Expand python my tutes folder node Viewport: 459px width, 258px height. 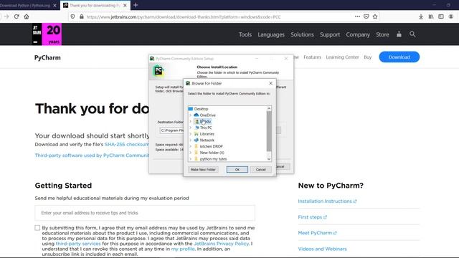(x=191, y=159)
